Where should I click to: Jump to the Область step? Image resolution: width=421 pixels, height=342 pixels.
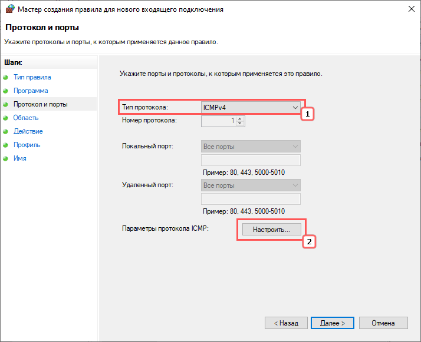pyautogui.click(x=26, y=118)
